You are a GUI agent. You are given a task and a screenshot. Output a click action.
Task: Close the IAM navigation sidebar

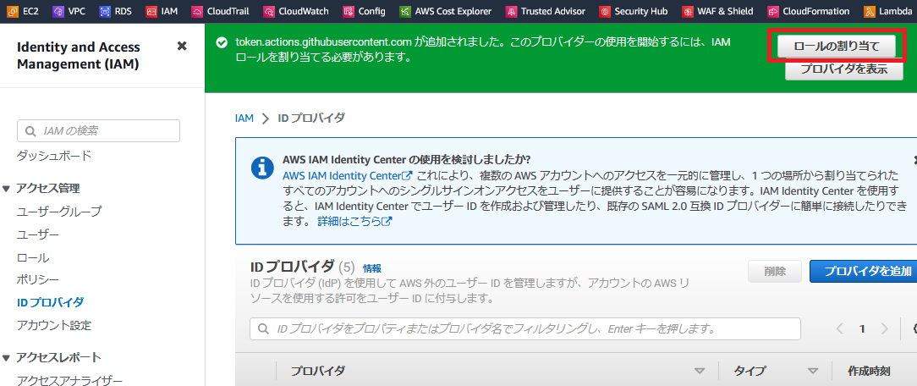coord(182,46)
